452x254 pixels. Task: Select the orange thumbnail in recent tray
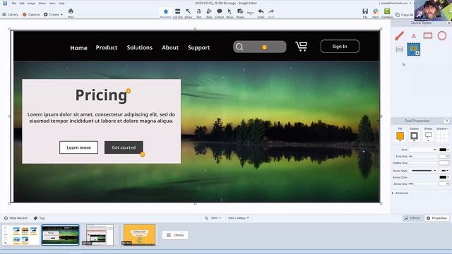[140, 235]
